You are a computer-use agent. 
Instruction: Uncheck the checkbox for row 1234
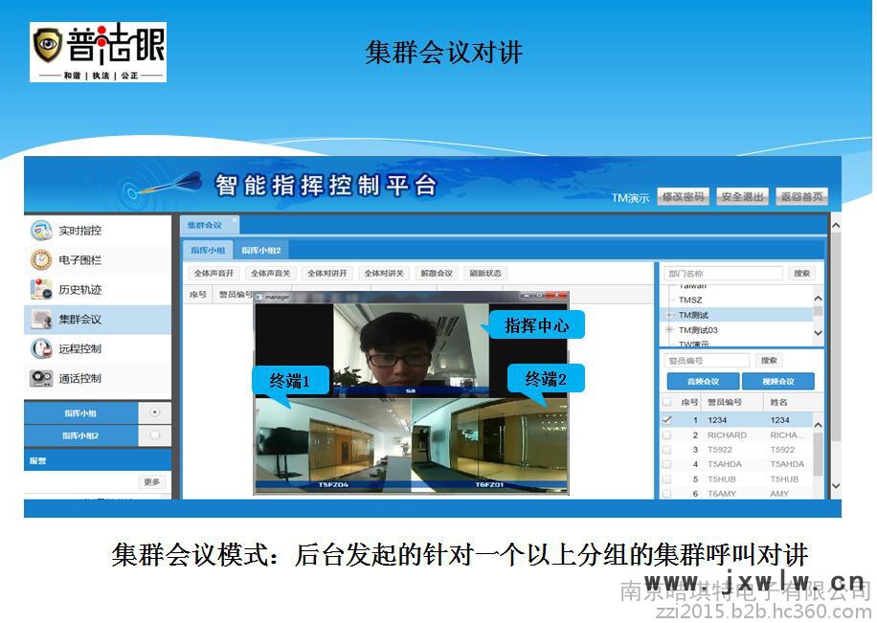[667, 419]
